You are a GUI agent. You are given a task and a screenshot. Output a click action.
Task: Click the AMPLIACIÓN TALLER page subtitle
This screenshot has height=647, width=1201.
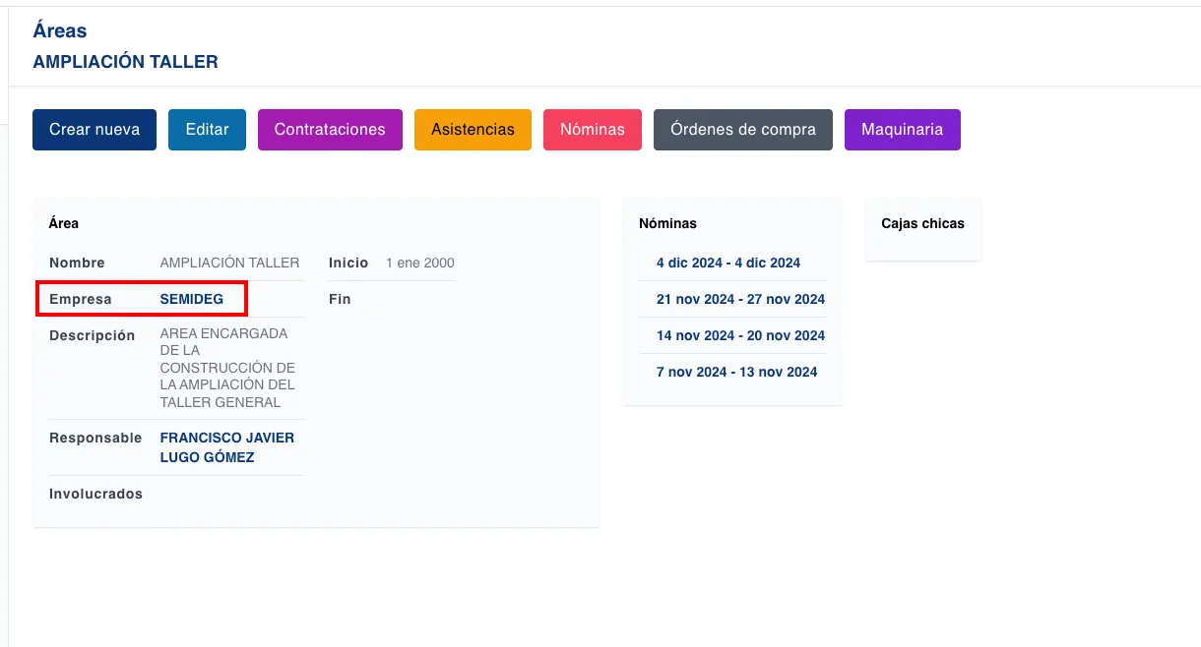point(125,62)
